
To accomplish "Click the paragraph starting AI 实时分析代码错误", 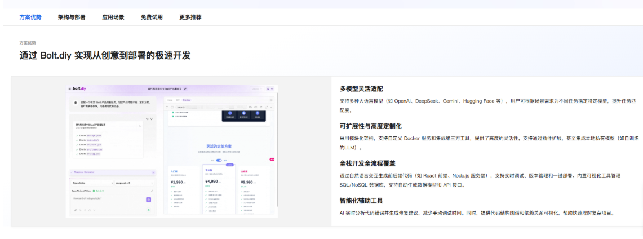I will 478,213.
